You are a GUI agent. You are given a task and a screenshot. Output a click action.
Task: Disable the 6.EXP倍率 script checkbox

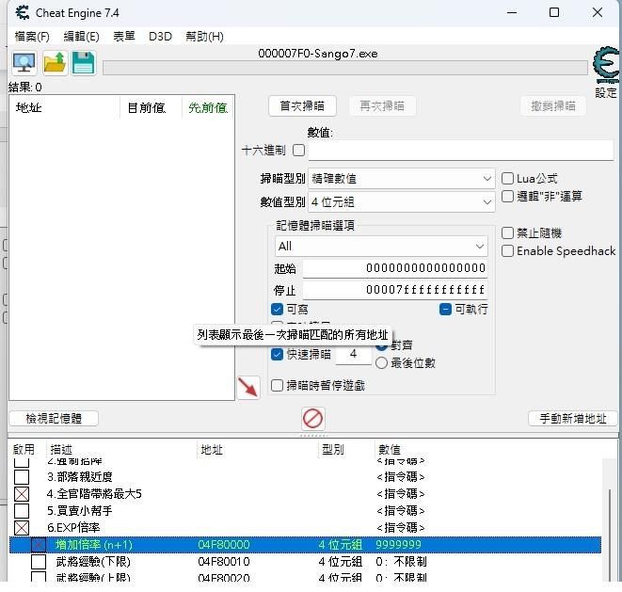click(x=22, y=528)
